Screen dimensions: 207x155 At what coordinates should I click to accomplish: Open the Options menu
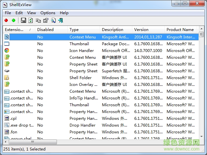pyautogui.click(x=48, y=13)
